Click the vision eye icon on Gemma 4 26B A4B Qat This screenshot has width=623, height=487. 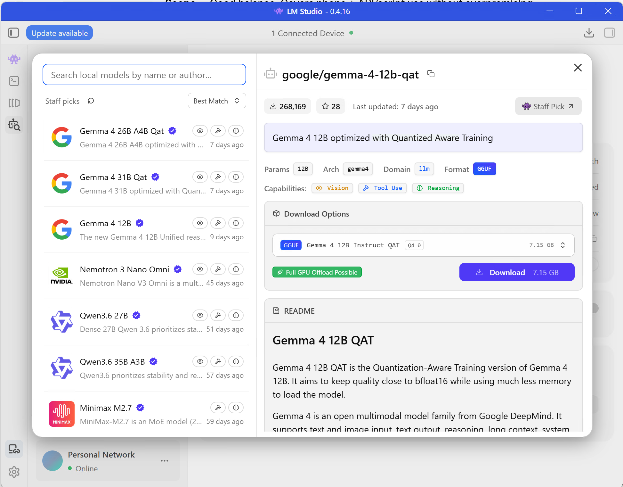pyautogui.click(x=200, y=131)
